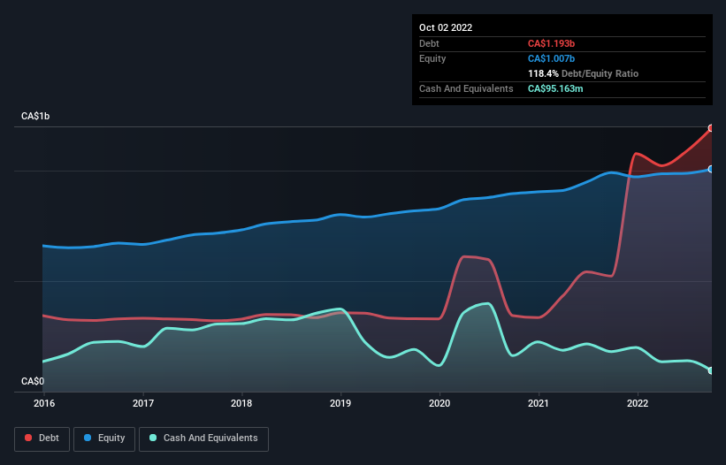Click the Debt row label in tooltip
Viewport: 726px width, 465px height.
[x=429, y=43]
